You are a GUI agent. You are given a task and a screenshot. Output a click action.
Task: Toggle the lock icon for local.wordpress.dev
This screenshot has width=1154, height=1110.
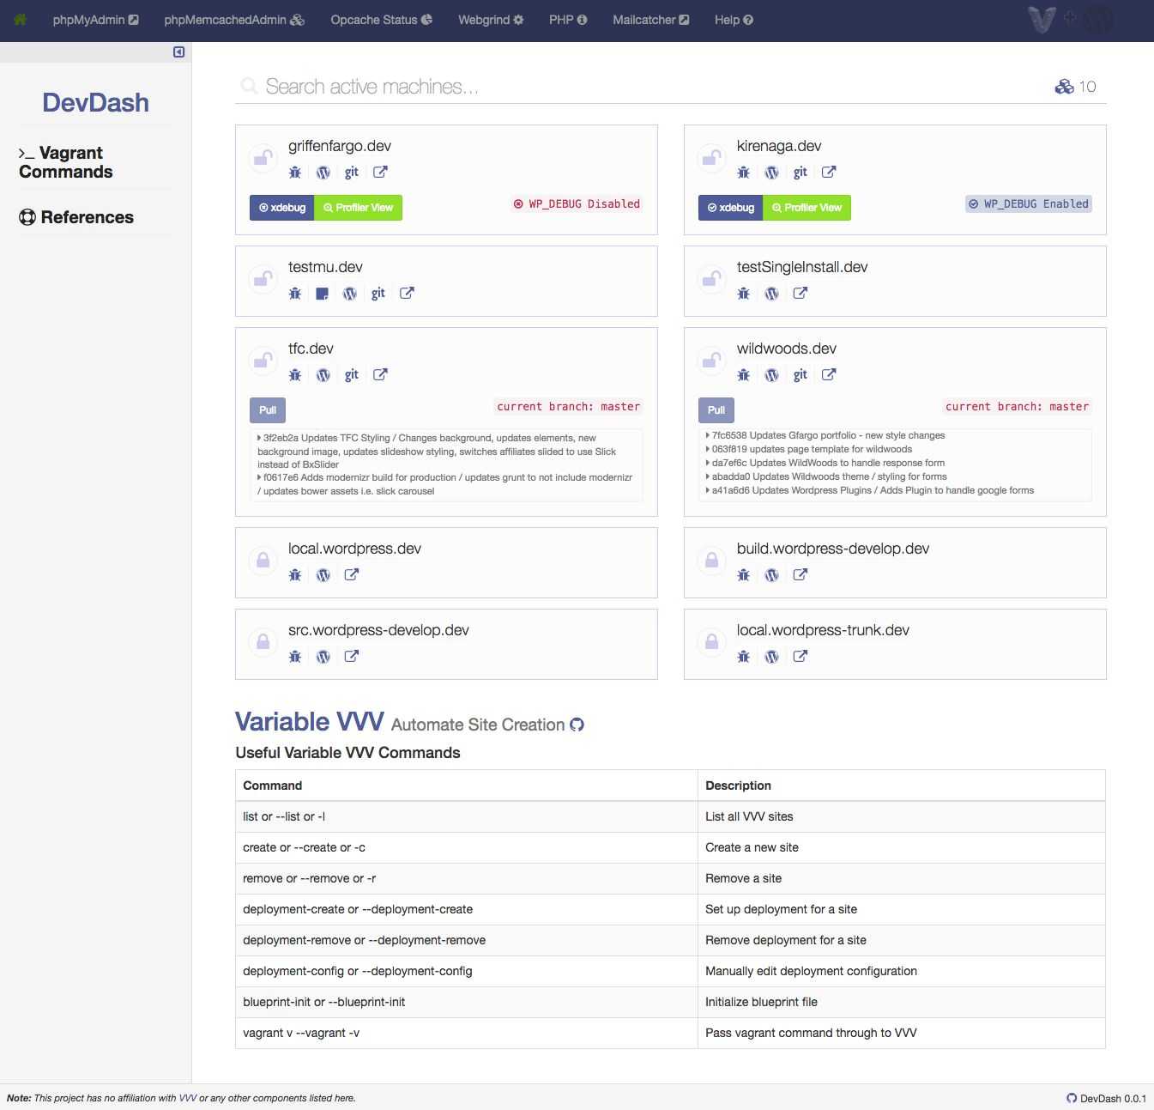click(x=263, y=560)
